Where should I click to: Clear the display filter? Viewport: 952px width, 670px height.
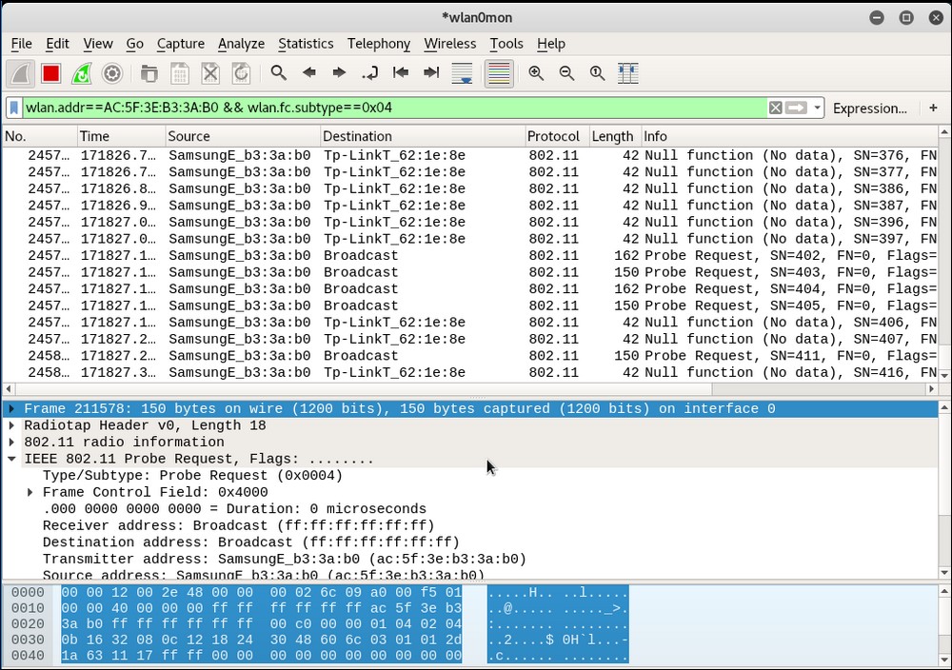click(x=775, y=108)
